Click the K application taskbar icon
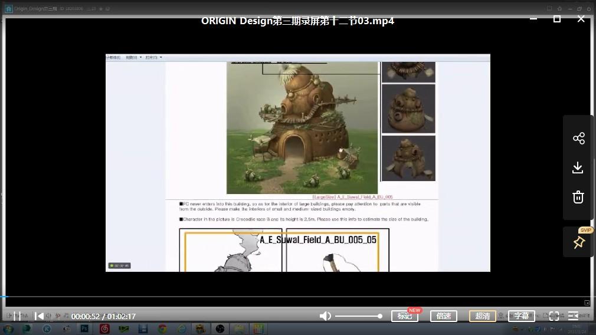Image resolution: width=596 pixels, height=335 pixels. click(47, 329)
